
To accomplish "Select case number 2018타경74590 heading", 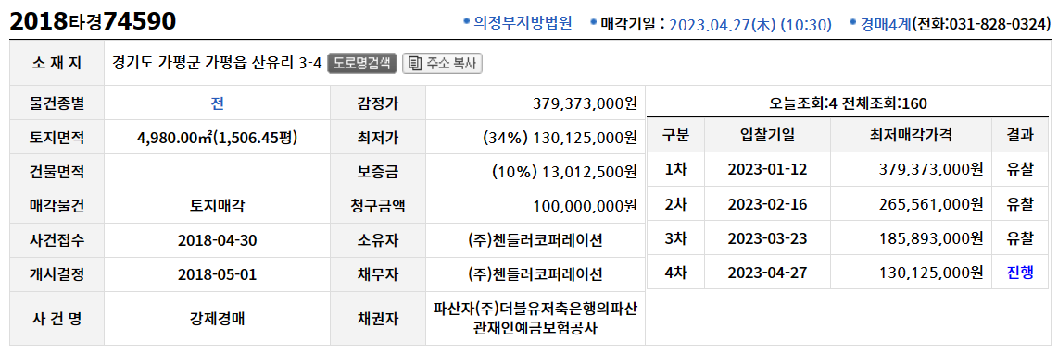I will pyautogui.click(x=93, y=21).
